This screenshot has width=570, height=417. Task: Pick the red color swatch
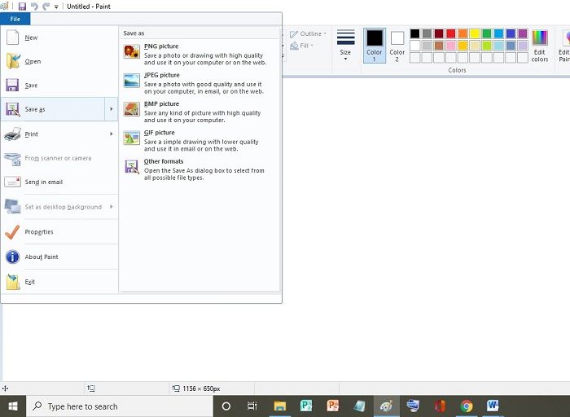(x=451, y=34)
